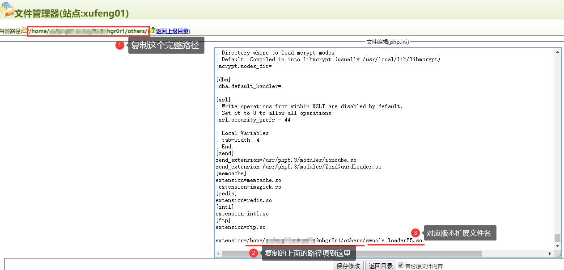Click the open folder icon beside 当前路径

point(24,31)
